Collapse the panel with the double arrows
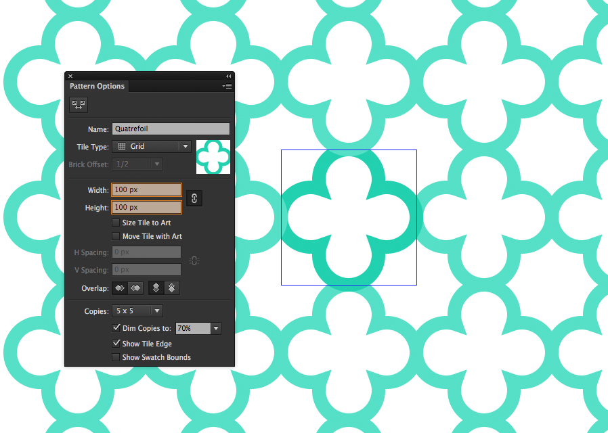Image resolution: width=608 pixels, height=433 pixels. pyautogui.click(x=228, y=76)
